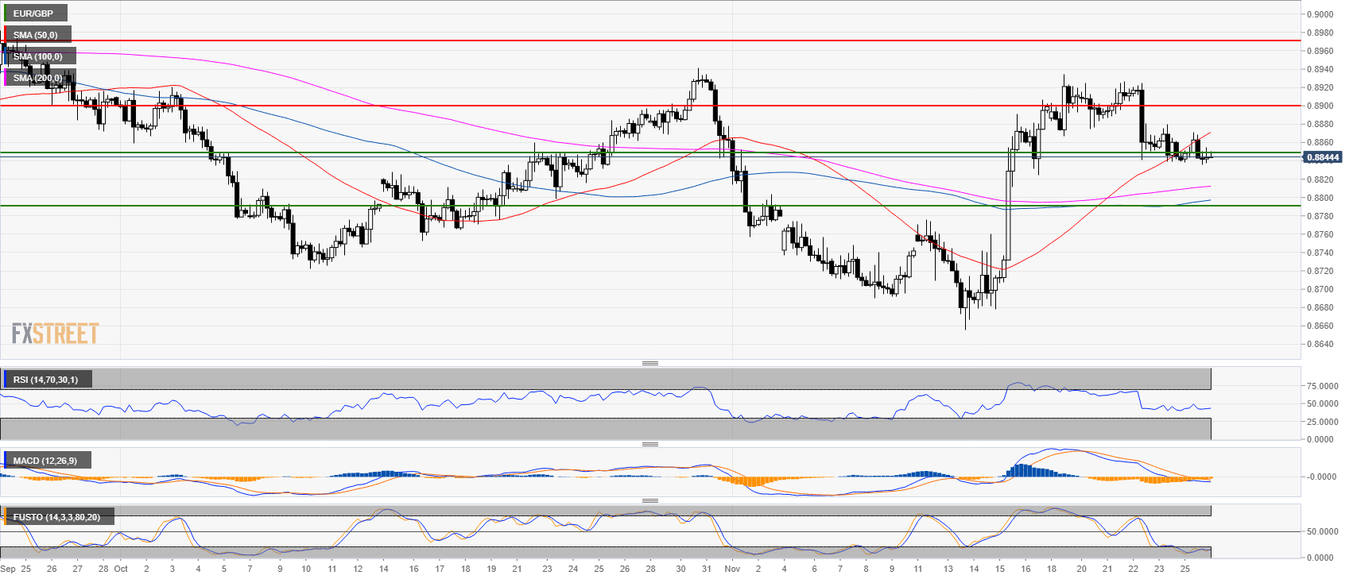Click the orange marker beside FUSTO label
Image resolution: width=1357 pixels, height=579 pixels.
(x=4, y=517)
